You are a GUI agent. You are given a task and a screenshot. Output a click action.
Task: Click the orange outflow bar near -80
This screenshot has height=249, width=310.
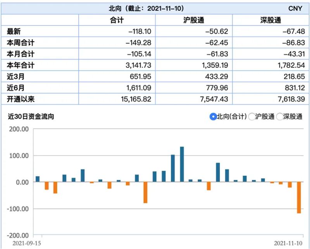pyautogui.click(x=146, y=192)
